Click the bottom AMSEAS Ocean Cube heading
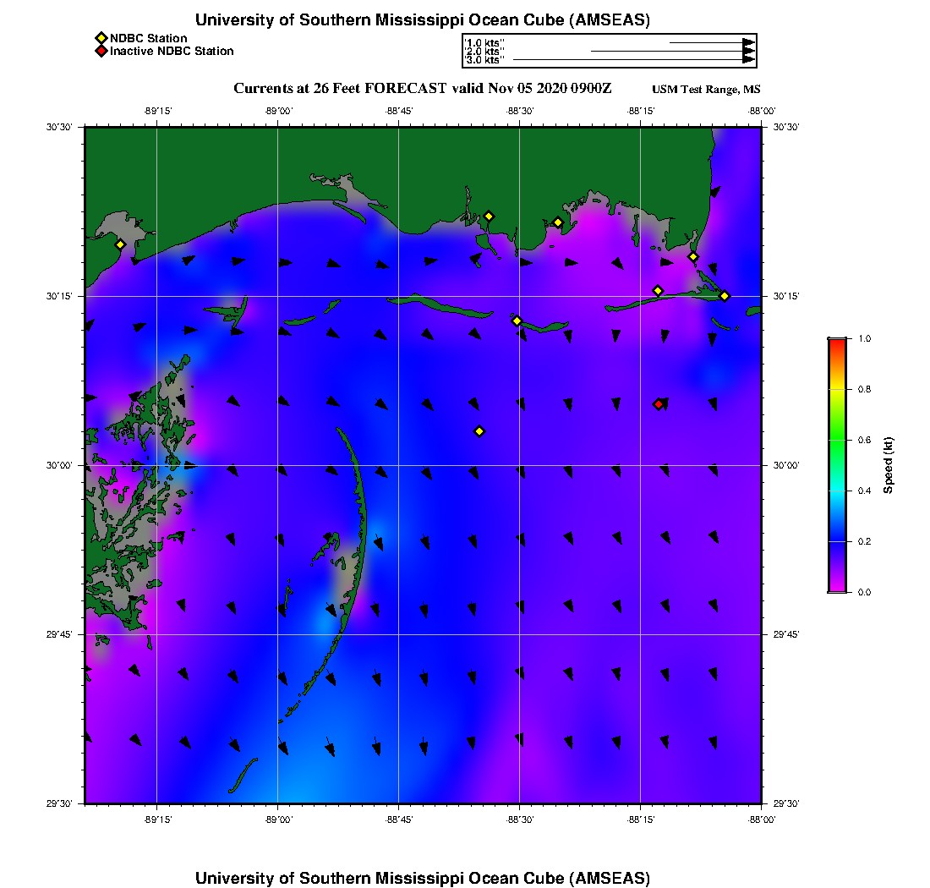The height and width of the screenshot is (888, 930). [423, 878]
